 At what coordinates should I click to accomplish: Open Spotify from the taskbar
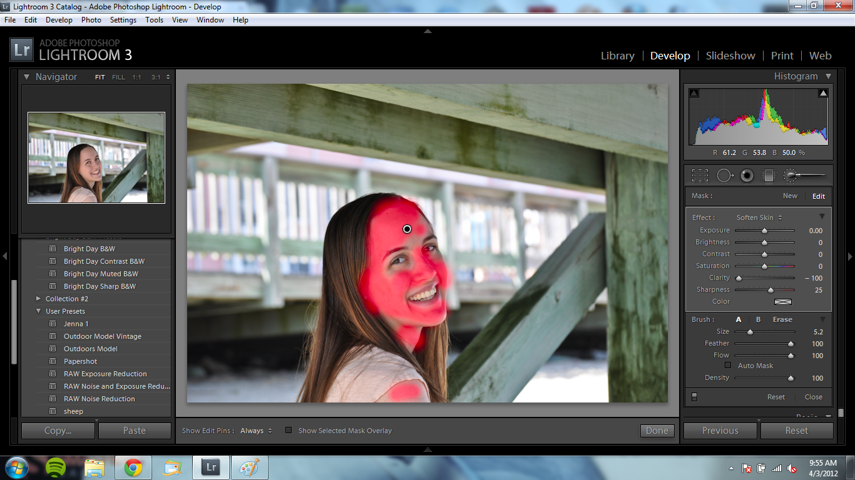pyautogui.click(x=56, y=467)
